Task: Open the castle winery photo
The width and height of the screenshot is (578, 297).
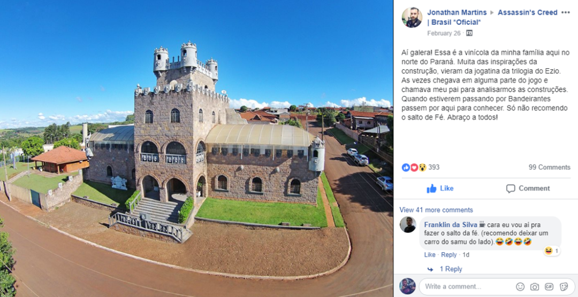Action: point(196,148)
